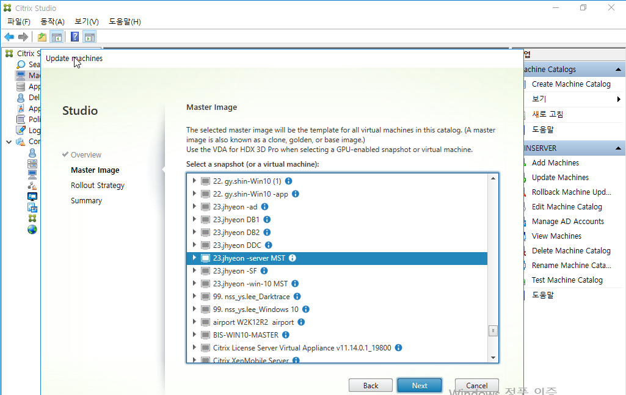Viewport: 626px width, 395px height.
Task: Open the 파일(F) menu
Action: 19,21
